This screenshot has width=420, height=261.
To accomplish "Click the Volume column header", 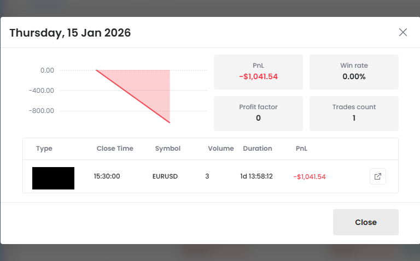I will click(x=221, y=149).
